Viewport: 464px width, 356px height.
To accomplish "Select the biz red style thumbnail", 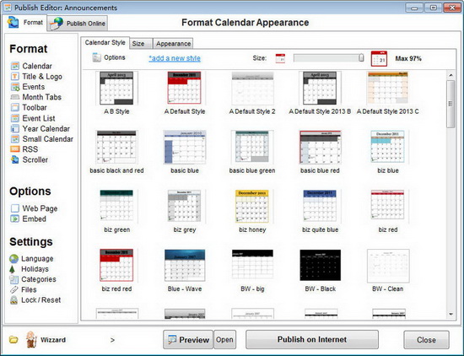I will (x=388, y=206).
